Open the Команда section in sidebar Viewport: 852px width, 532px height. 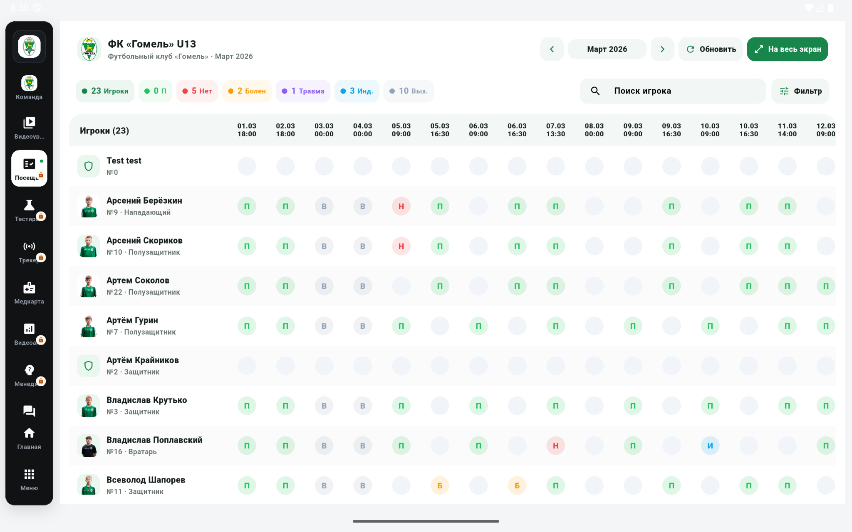pyautogui.click(x=29, y=88)
